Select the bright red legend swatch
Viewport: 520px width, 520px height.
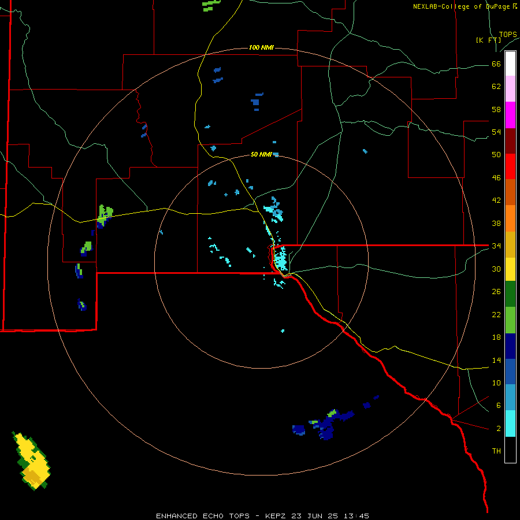510,166
